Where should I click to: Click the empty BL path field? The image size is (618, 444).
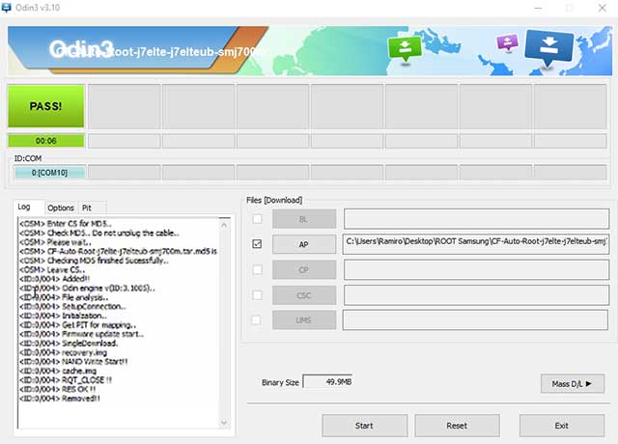point(476,219)
